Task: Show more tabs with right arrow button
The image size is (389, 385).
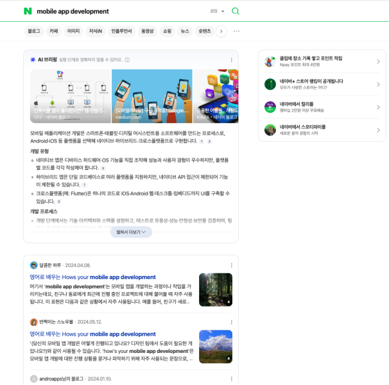Action: click(221, 31)
